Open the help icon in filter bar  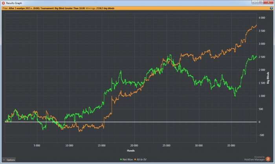271,8
